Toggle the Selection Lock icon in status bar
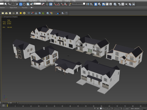The height and width of the screenshot is (110, 147). click(x=98, y=108)
